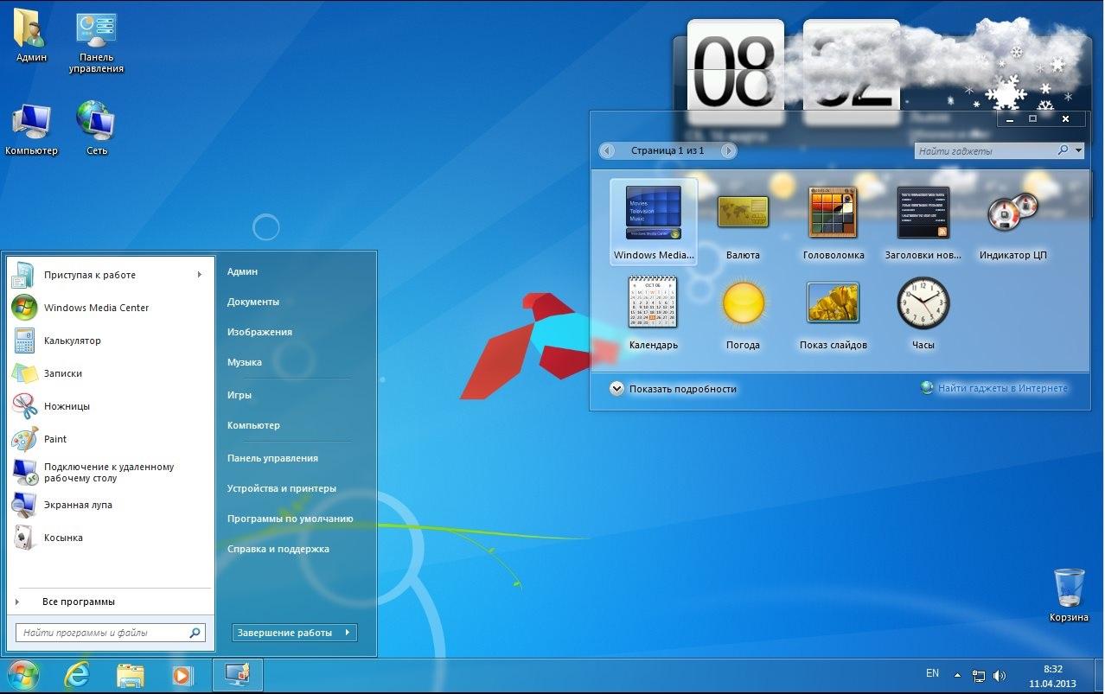Go to next gadgets page arrow
Screen dimensions: 1105x694
[x=728, y=151]
